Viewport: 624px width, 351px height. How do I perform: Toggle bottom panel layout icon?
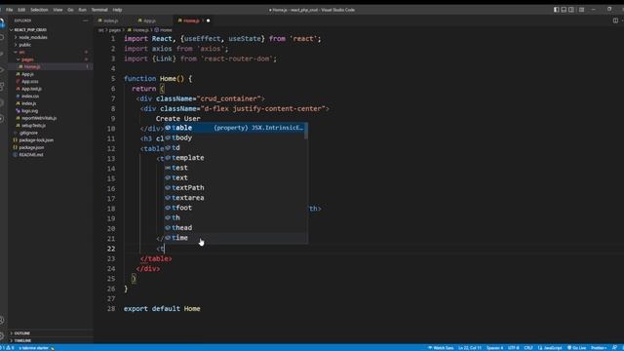click(564, 10)
